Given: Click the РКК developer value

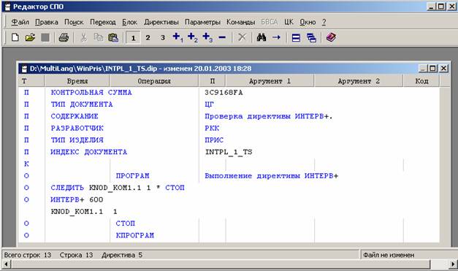Looking at the screenshot, I should coord(212,129).
